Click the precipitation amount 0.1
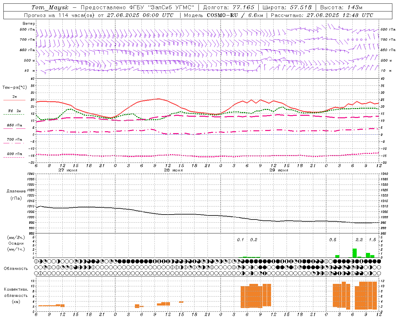 (x=240, y=240)
